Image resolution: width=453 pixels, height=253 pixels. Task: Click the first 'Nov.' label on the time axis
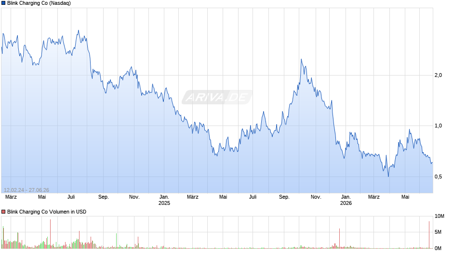[134, 197]
